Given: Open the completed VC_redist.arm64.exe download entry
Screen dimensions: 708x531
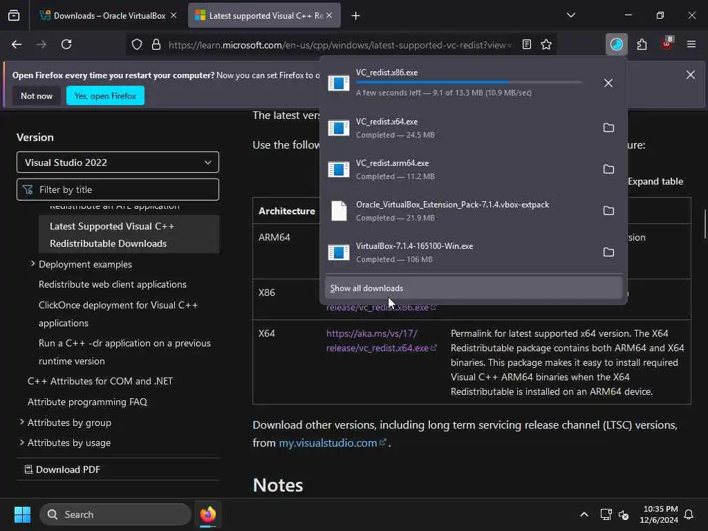Looking at the screenshot, I should 459,169.
